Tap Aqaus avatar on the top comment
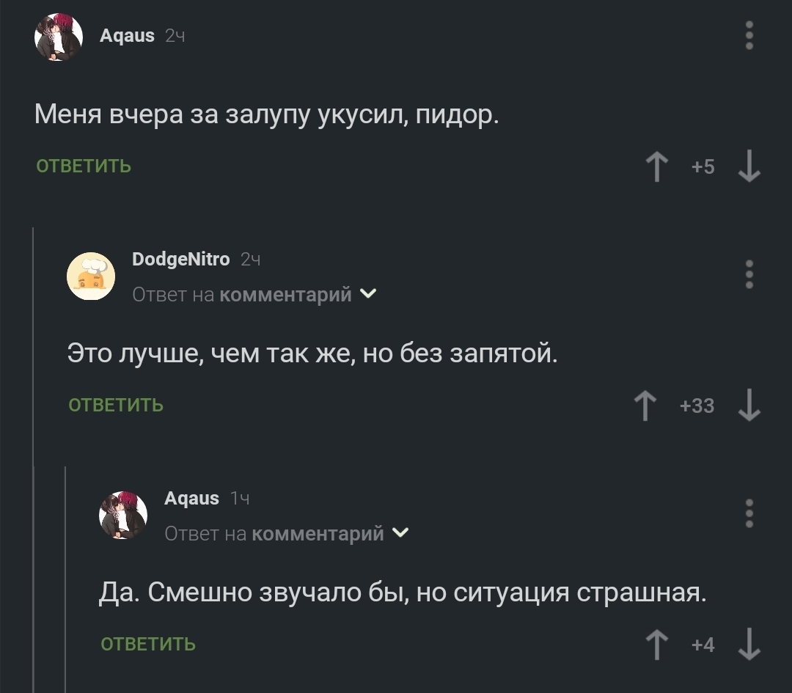The width and height of the screenshot is (792, 693). pyautogui.click(x=59, y=37)
